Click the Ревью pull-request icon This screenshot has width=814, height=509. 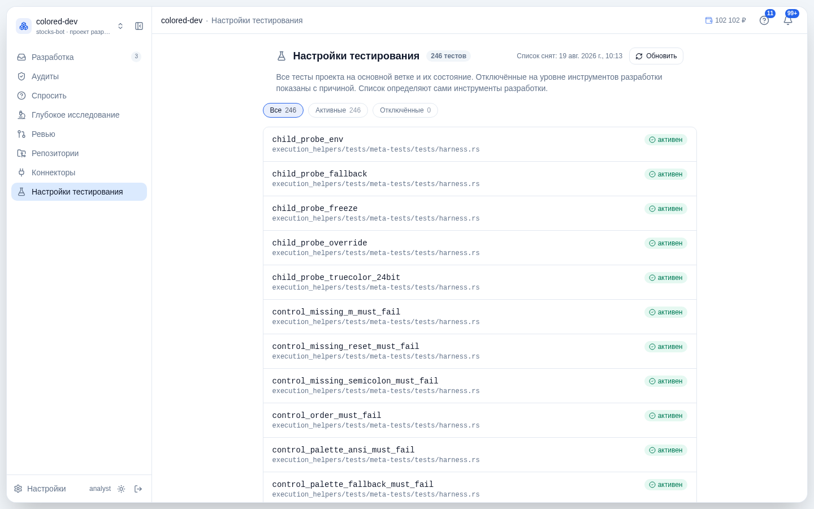21,134
